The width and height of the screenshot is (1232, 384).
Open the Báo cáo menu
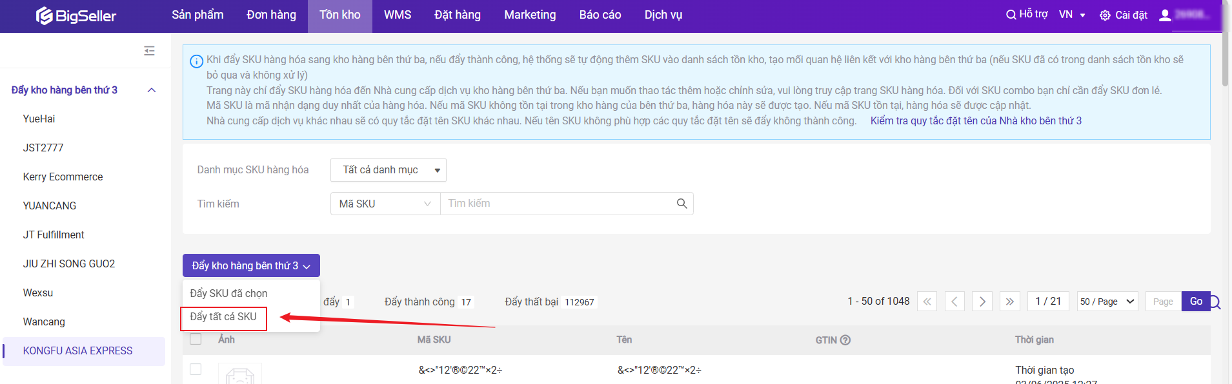coord(600,15)
